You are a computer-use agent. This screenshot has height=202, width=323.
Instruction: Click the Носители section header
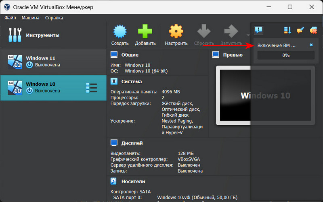pyautogui.click(x=133, y=181)
